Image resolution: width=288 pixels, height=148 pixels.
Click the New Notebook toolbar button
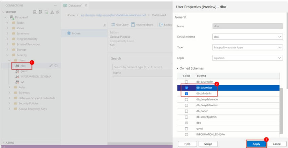[142, 25]
